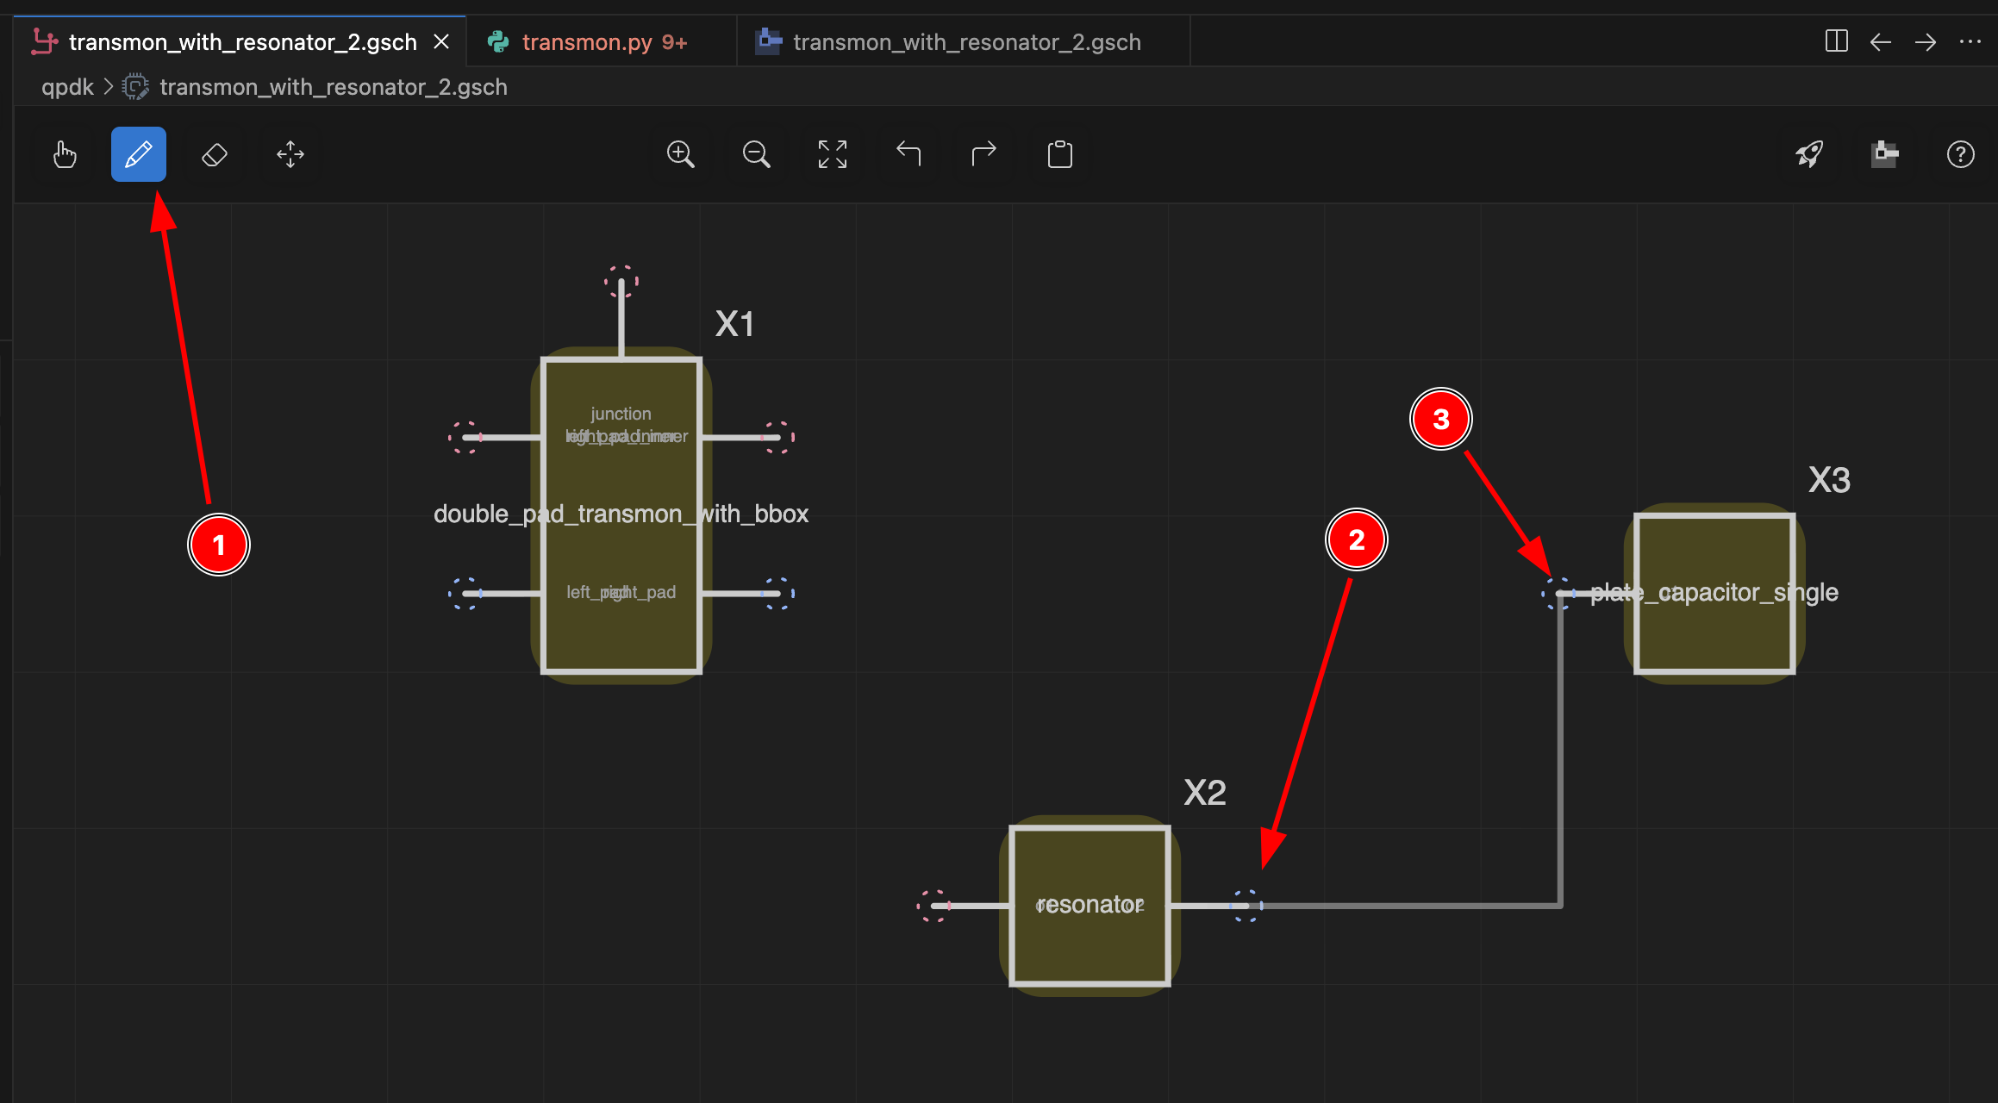The height and width of the screenshot is (1103, 1998).
Task: Click the X1 instance label
Action: click(734, 324)
